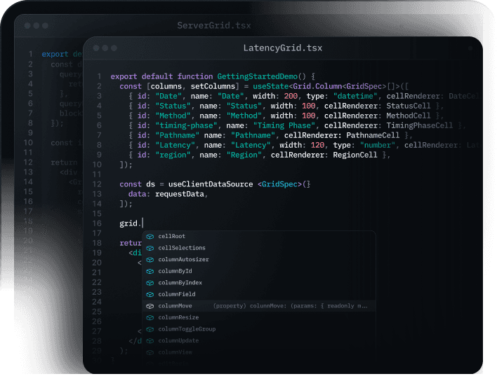Click GettingStartedDemo function name
Screen dimensions: 497x388
pyautogui.click(x=258, y=76)
